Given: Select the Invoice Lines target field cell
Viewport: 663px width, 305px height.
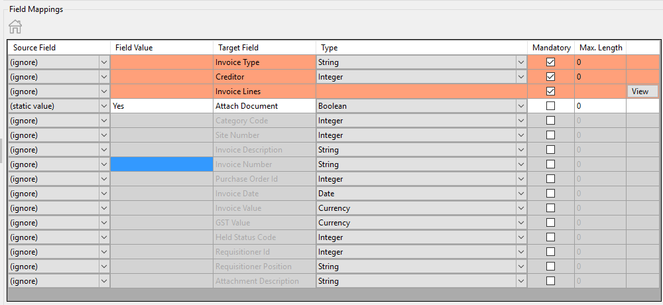Looking at the screenshot, I should tap(264, 91).
